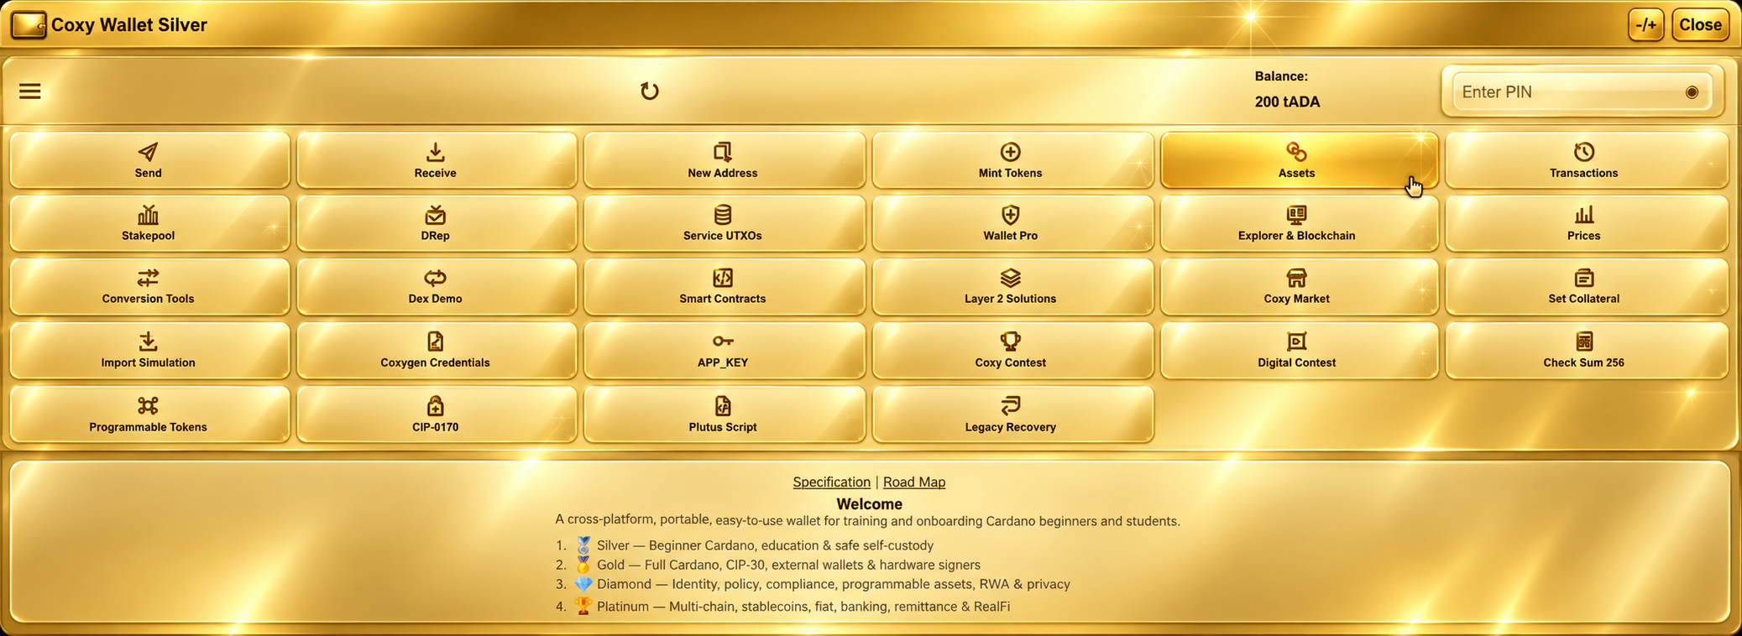This screenshot has width=1742, height=636.
Task: Click the refresh icon
Action: click(x=649, y=91)
